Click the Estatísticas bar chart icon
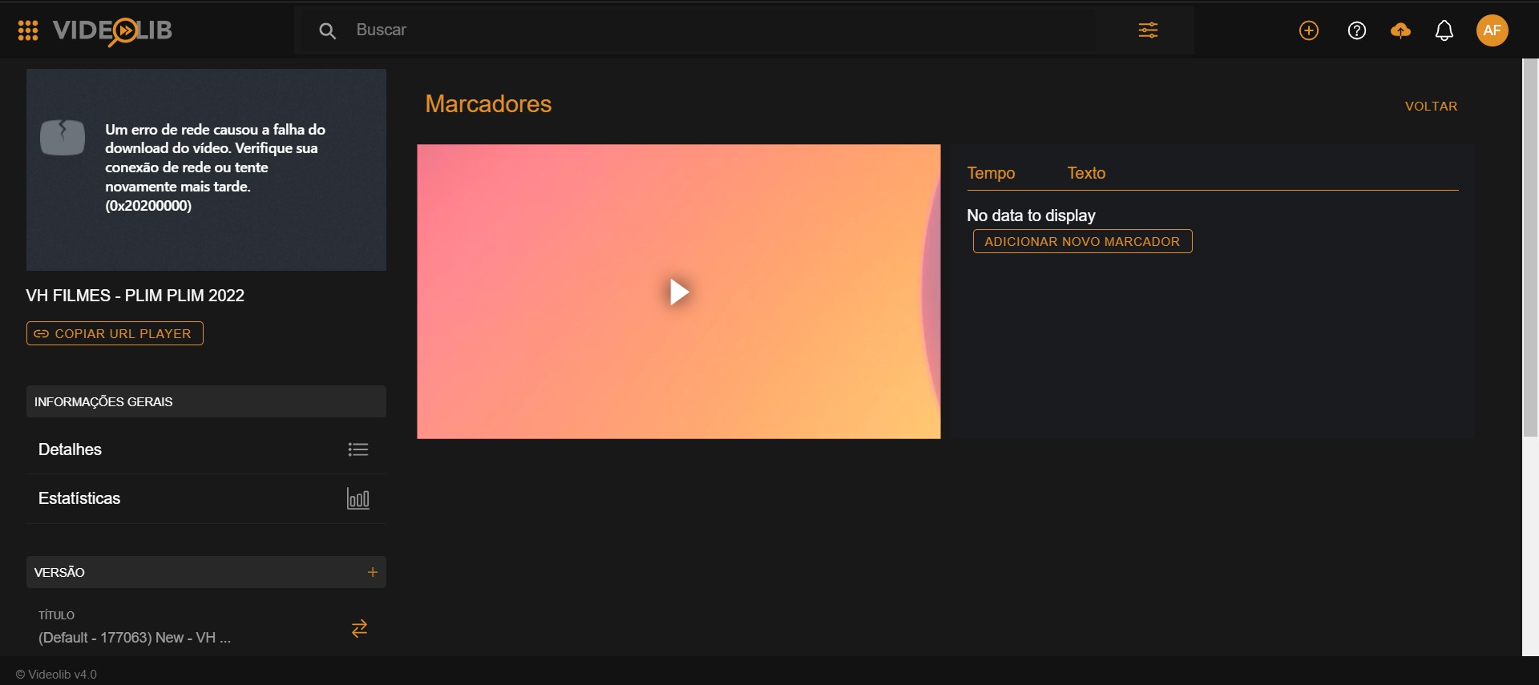 click(357, 498)
